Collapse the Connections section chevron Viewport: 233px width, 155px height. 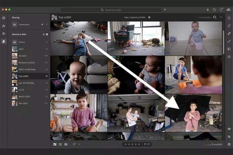[47, 24]
